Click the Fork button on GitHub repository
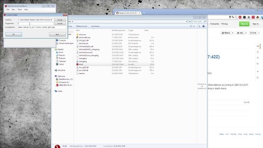The width and height of the screenshot is (263, 148). point(253,33)
